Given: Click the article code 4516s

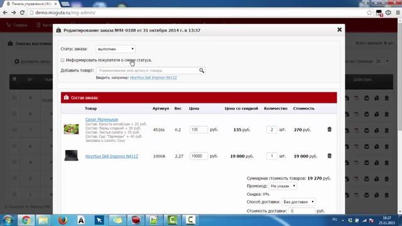Looking at the screenshot, I should tap(159, 130).
